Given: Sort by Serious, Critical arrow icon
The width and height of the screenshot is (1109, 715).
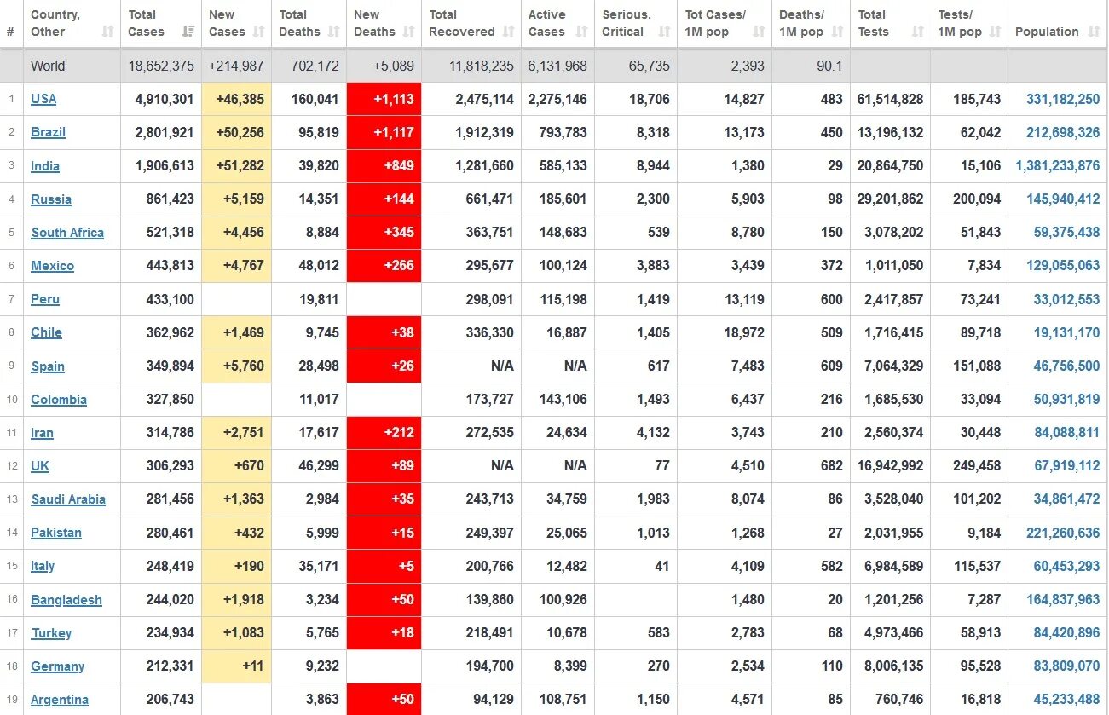Looking at the screenshot, I should [x=665, y=32].
